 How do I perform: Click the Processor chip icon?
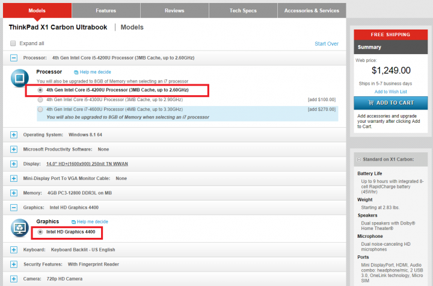click(x=20, y=78)
